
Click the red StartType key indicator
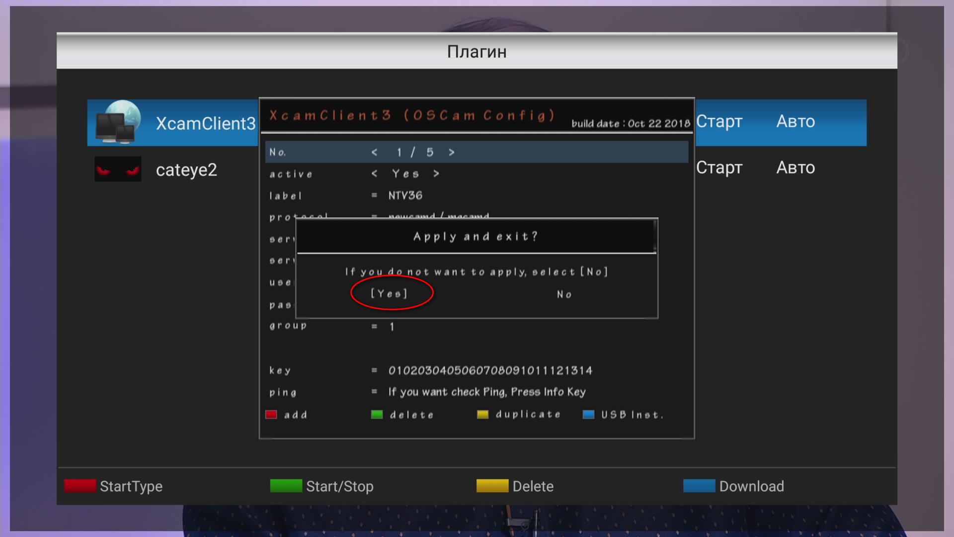(x=80, y=486)
